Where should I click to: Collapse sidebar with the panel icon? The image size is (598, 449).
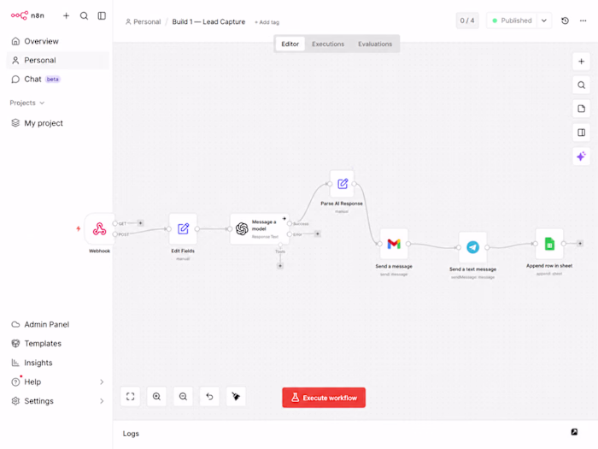pos(102,15)
